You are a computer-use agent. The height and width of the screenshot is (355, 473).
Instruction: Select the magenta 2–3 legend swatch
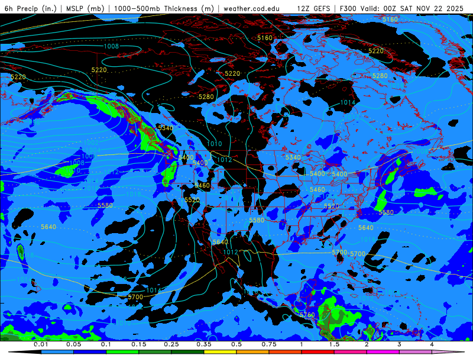click(x=383, y=352)
